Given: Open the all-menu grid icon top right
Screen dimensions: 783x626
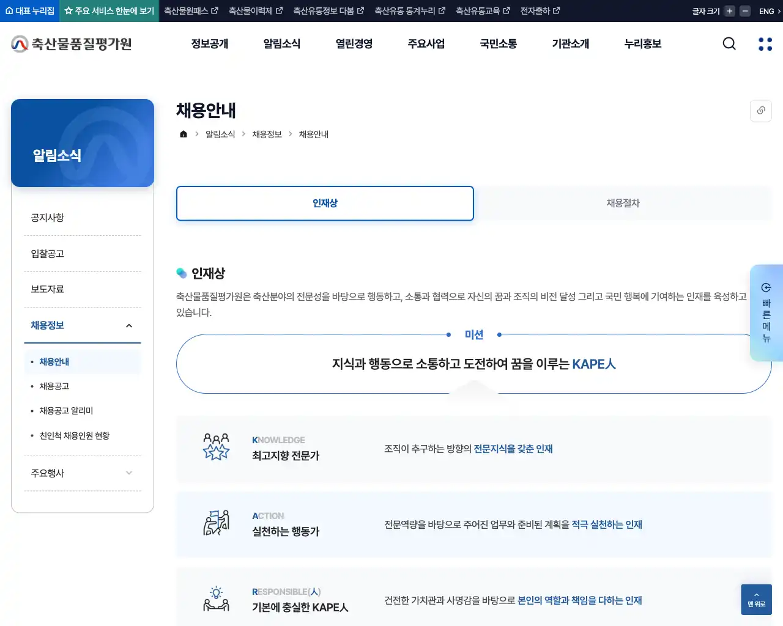Looking at the screenshot, I should tap(764, 43).
